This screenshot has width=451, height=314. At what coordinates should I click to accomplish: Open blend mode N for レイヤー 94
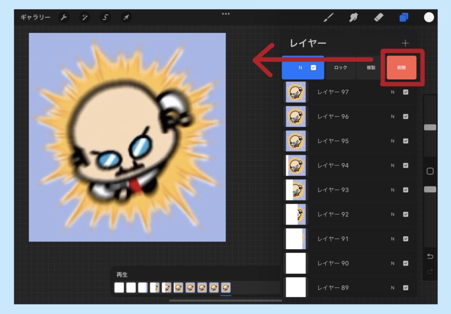(392, 165)
